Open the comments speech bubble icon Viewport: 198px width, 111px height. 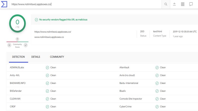coord(191,4)
